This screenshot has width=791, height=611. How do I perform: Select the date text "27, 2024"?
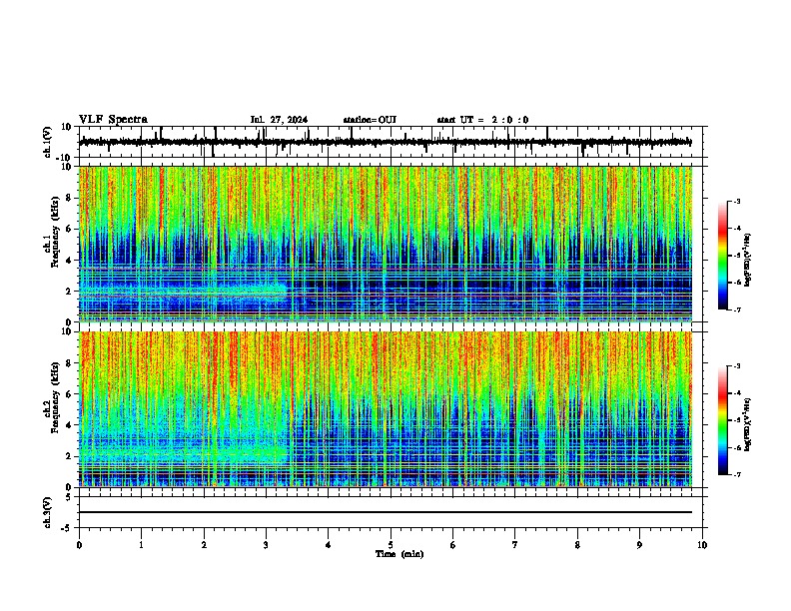click(287, 120)
